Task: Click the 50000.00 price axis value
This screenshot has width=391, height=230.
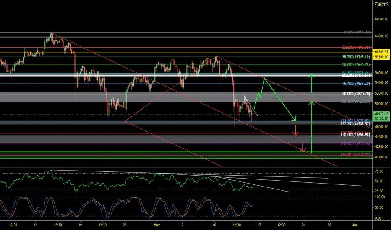Action: coord(381,104)
